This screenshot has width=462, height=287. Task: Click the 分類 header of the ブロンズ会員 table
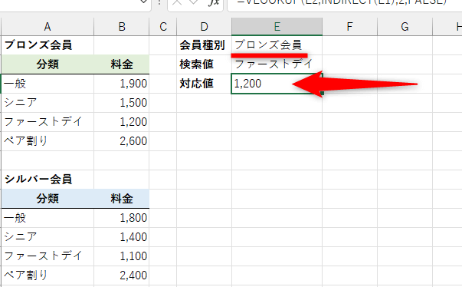[x=48, y=64]
